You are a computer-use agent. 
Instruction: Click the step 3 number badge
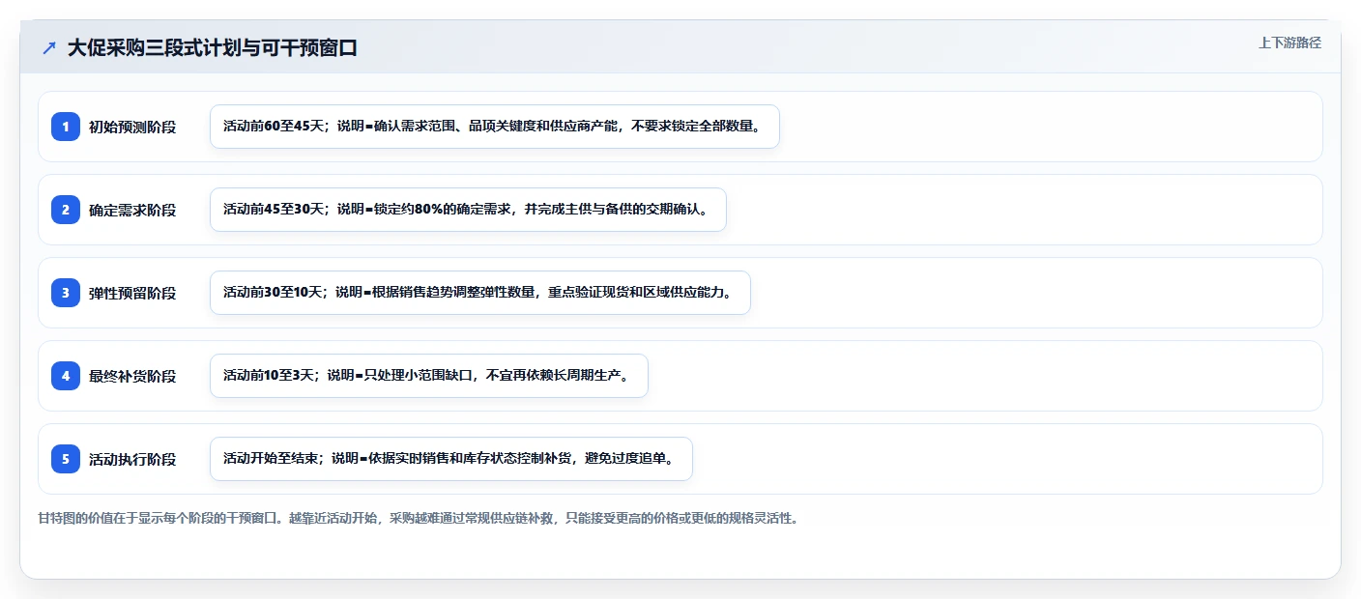(66, 293)
